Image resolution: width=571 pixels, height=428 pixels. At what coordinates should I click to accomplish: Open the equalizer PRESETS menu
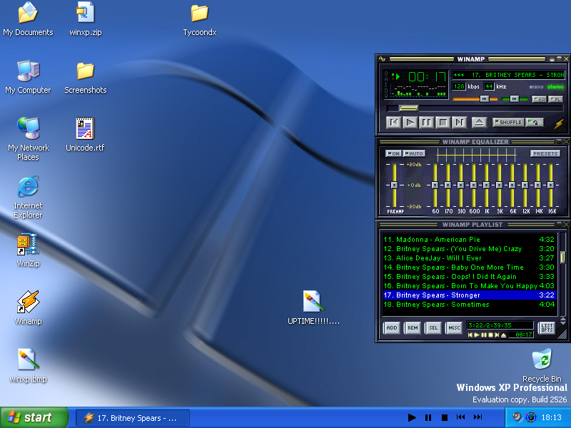[545, 153]
